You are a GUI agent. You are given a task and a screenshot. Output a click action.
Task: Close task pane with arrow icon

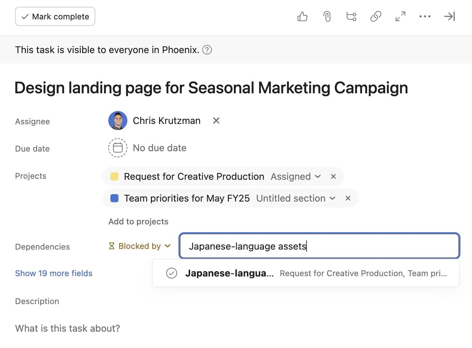pos(449,16)
